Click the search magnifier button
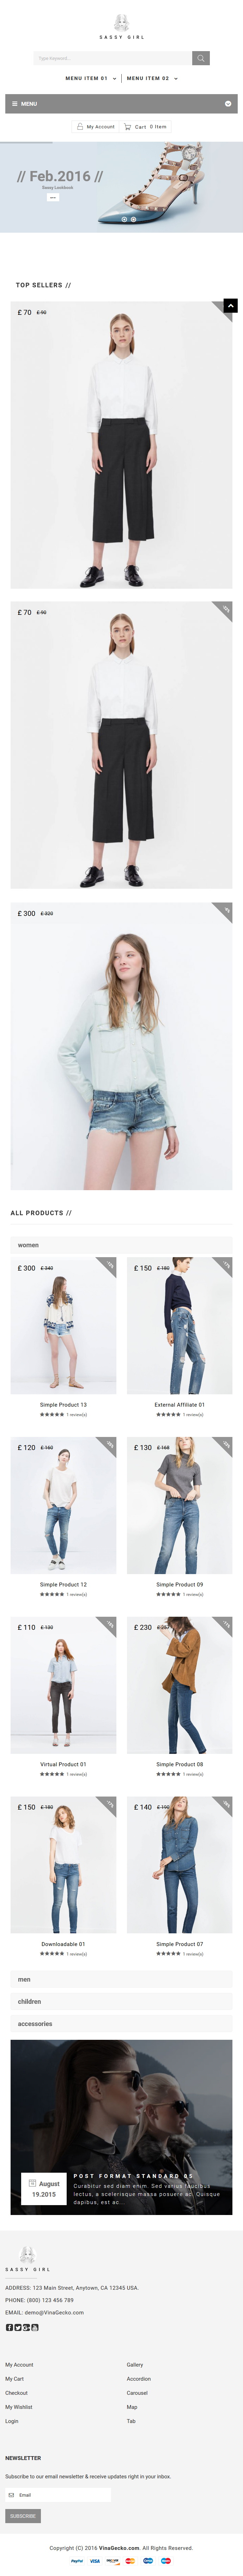Viewport: 243px width, 2576px height. click(x=201, y=58)
